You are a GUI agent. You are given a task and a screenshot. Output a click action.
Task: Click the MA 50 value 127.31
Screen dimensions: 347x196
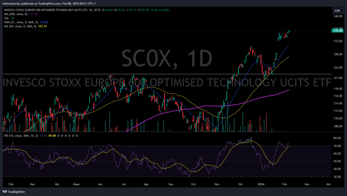tap(42, 26)
